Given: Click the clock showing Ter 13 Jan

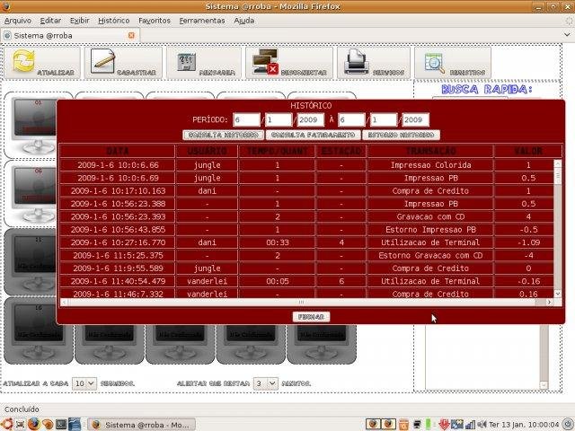Looking at the screenshot, I should [524, 425].
